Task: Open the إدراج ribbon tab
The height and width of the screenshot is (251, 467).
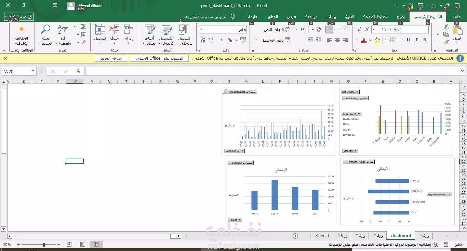Action: [401, 17]
